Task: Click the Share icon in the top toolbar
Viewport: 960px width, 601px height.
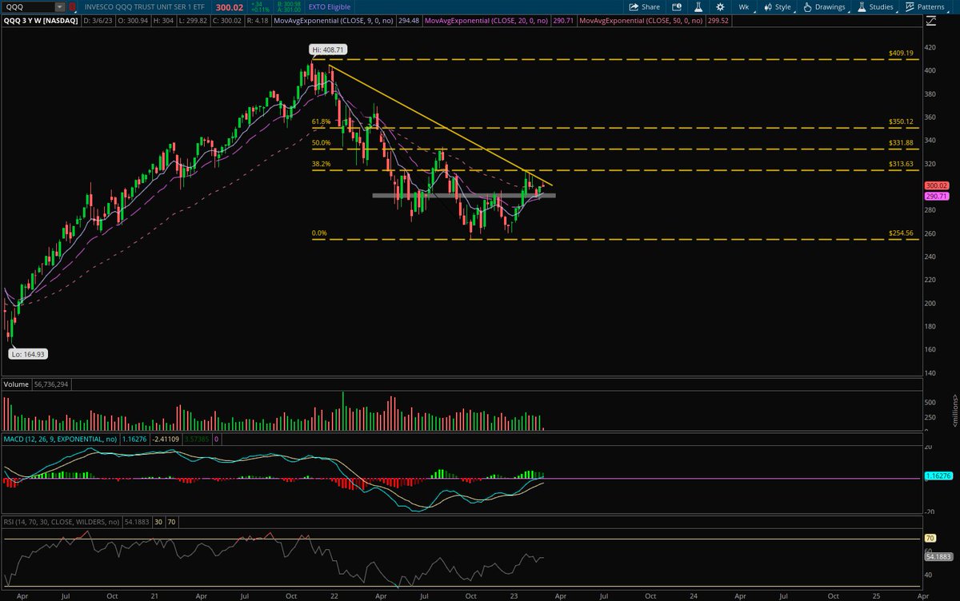Action: click(643, 7)
